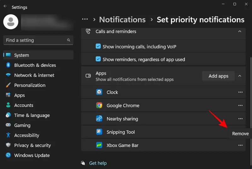Click the Add apps button
The width and height of the screenshot is (252, 169).
pyautogui.click(x=218, y=76)
